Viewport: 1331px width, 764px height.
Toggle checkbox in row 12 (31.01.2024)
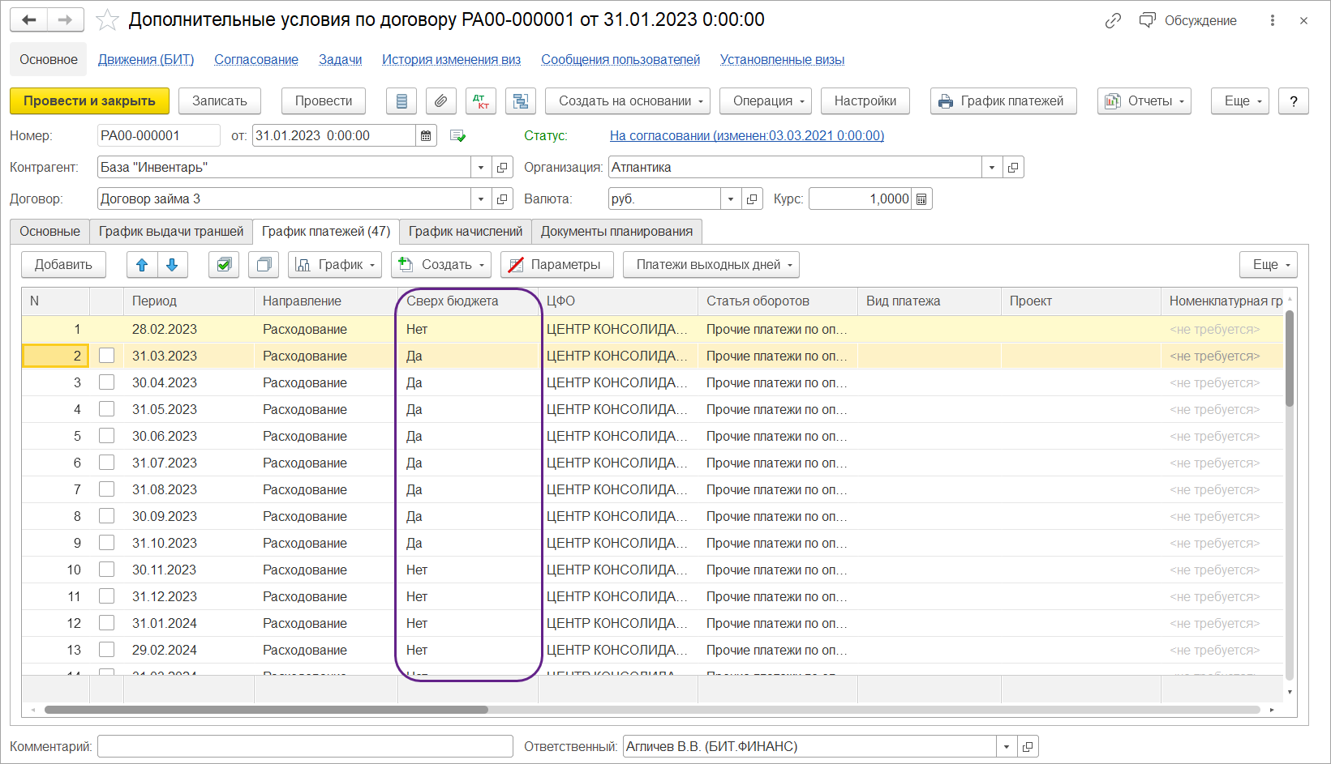pyautogui.click(x=106, y=623)
